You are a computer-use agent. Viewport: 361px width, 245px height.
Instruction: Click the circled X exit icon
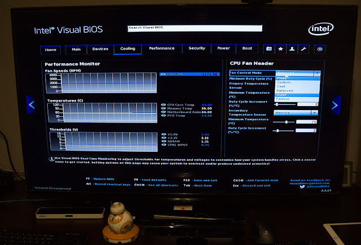pyautogui.click(x=320, y=49)
